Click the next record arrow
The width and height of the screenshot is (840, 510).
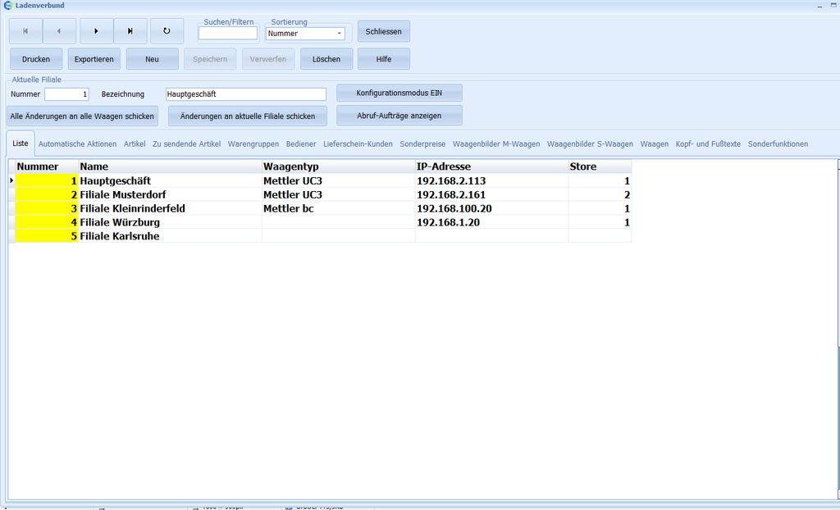pos(96,31)
